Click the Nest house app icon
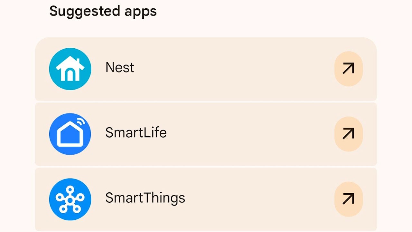The image size is (412, 232). coord(70,69)
